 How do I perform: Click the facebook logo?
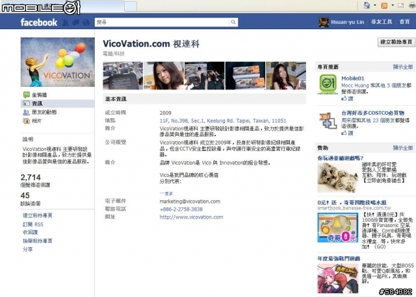[39, 22]
